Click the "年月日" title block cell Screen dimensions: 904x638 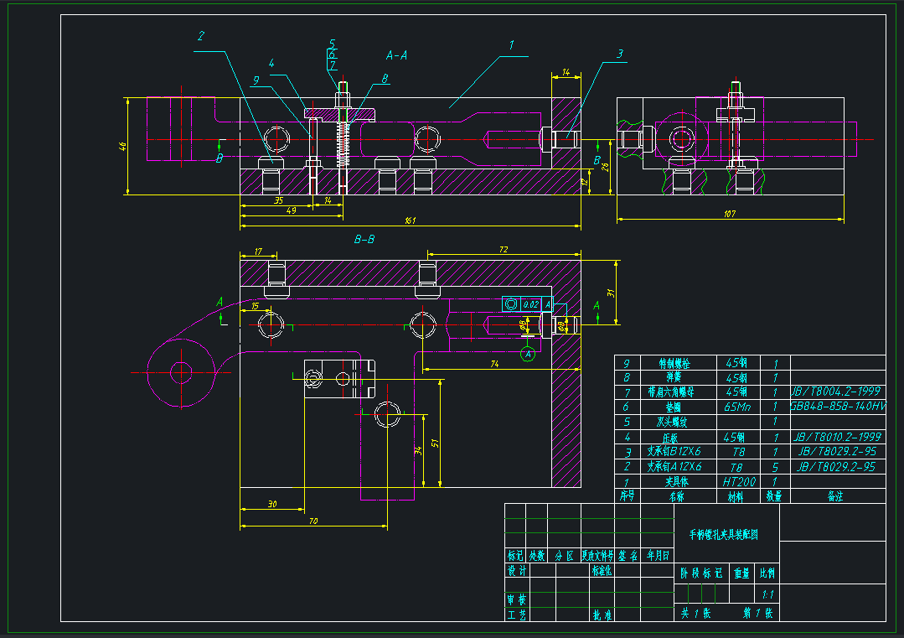pyautogui.click(x=658, y=556)
